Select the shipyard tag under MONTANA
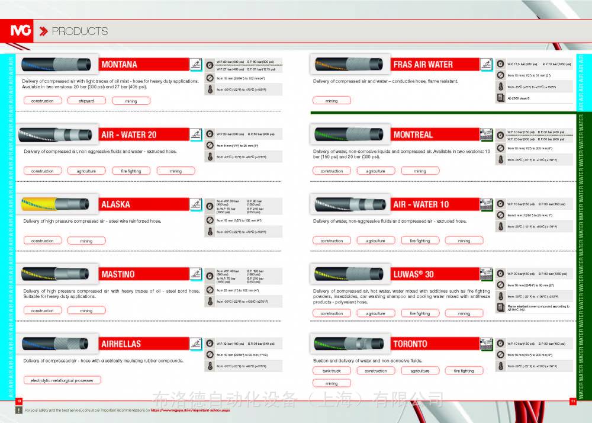Viewport: 592px width, 423px height. [x=86, y=101]
